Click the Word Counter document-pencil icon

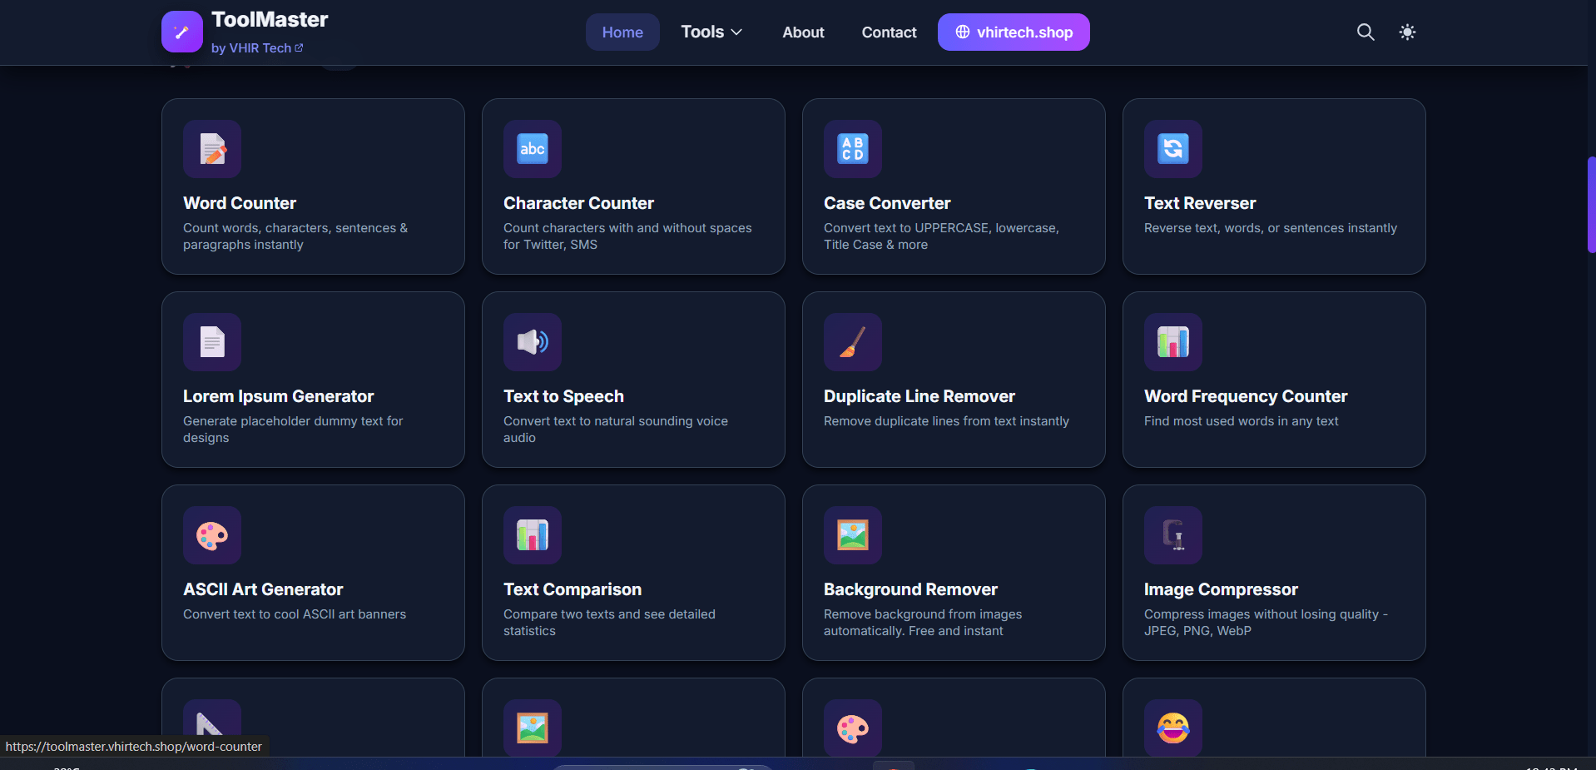pyautogui.click(x=212, y=149)
